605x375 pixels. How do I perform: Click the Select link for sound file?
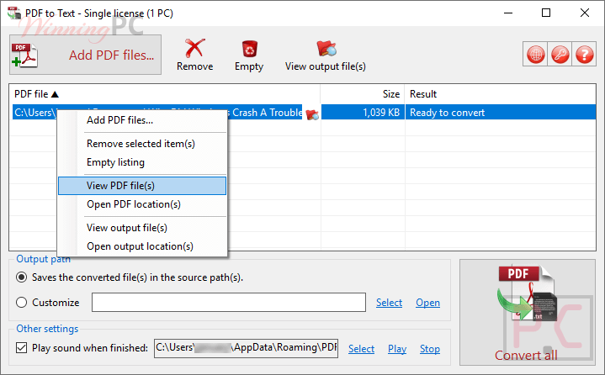click(361, 349)
